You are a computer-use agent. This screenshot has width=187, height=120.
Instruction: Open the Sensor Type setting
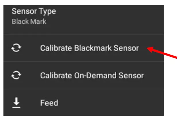coord(34,16)
